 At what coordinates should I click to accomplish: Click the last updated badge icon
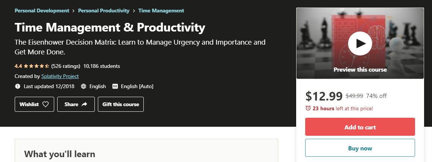tap(18, 86)
